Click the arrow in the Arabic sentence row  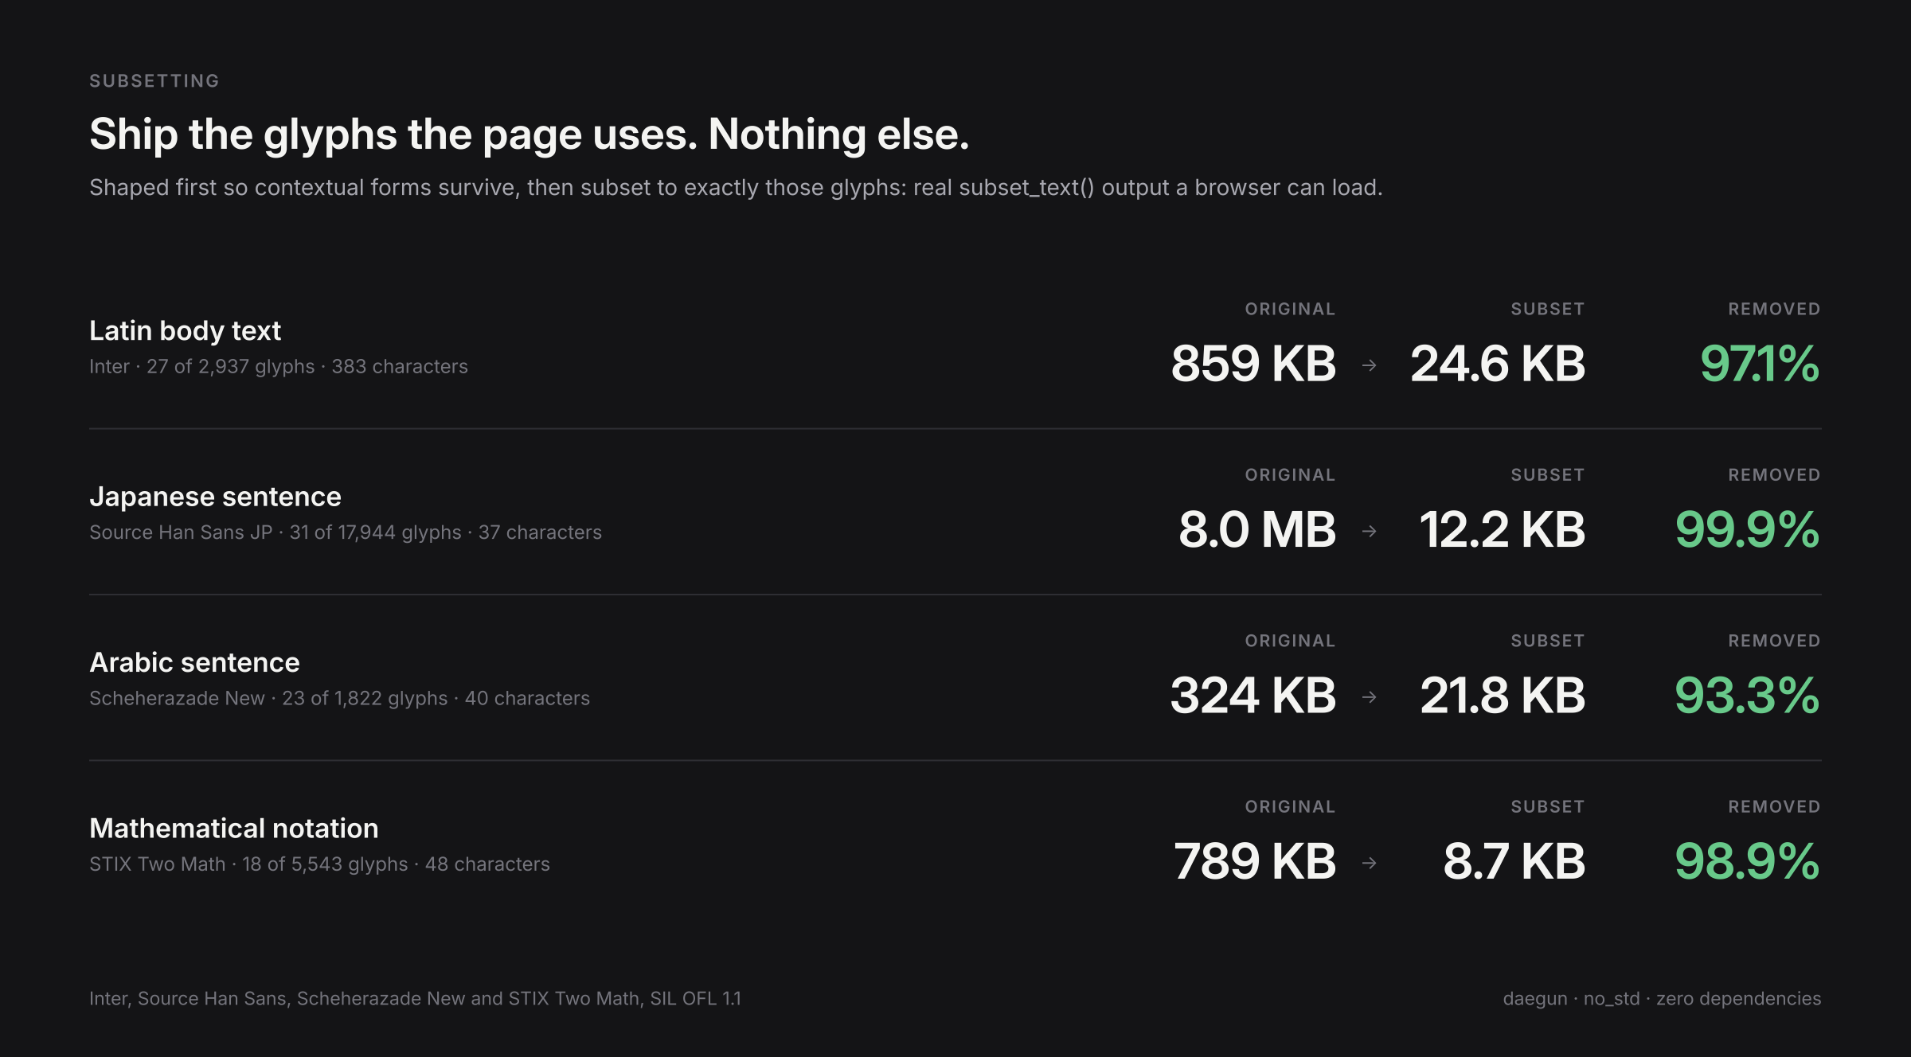pyautogui.click(x=1369, y=697)
